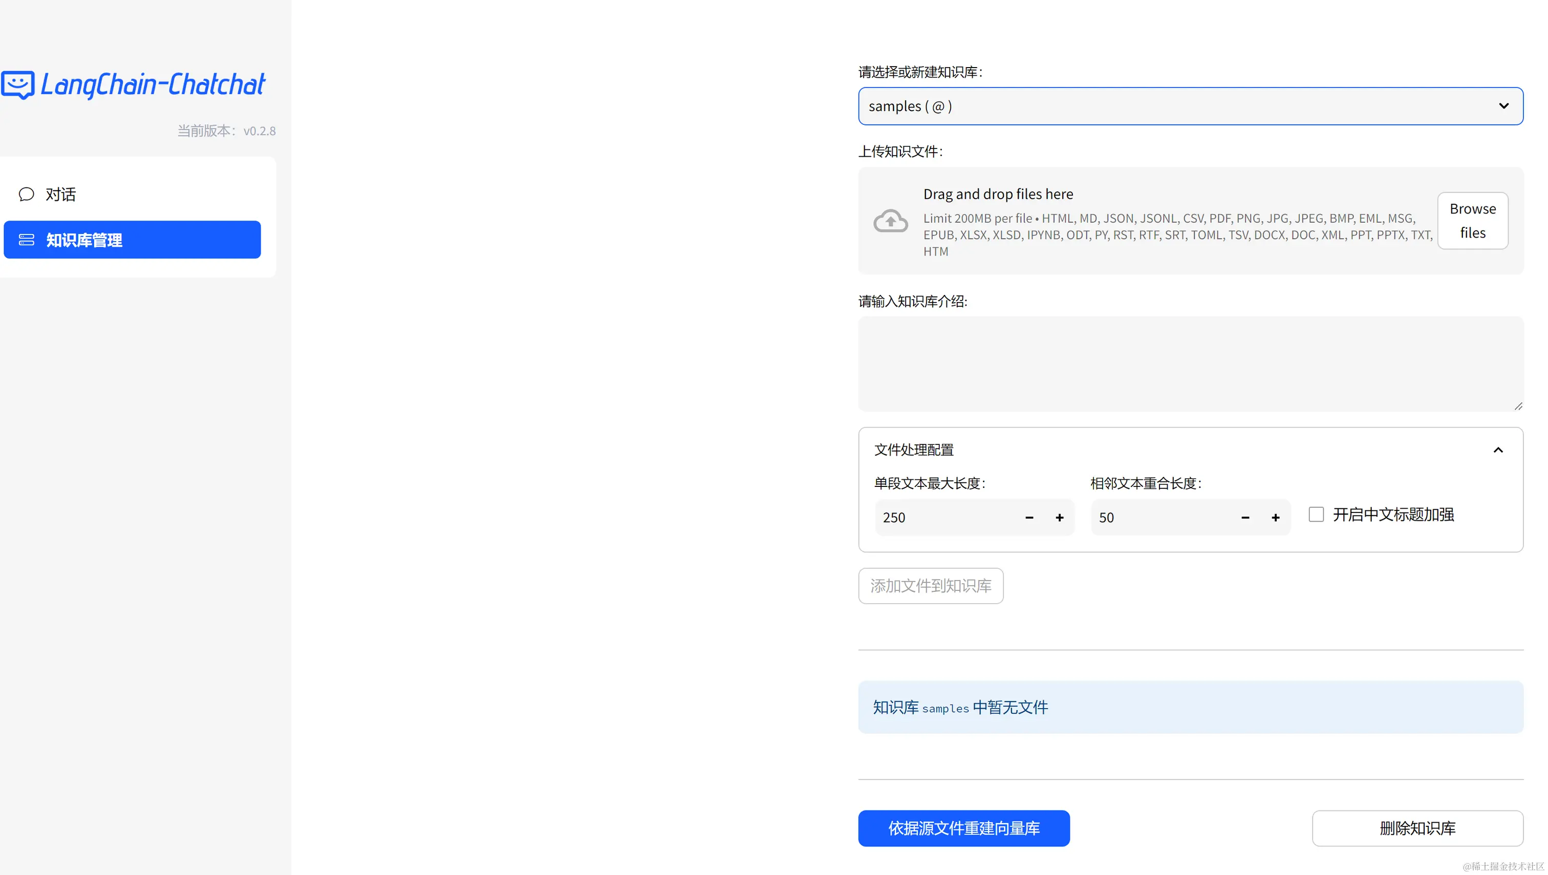This screenshot has height=875, width=1548.
Task: Select the 知识库管理 menu item
Action: 132,240
